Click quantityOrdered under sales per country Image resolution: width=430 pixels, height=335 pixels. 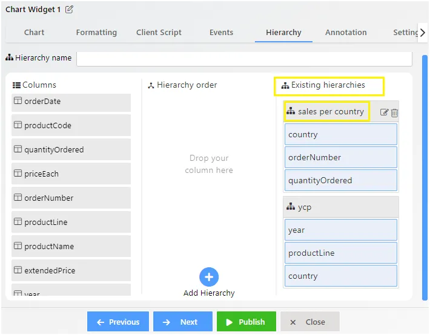tap(341, 180)
